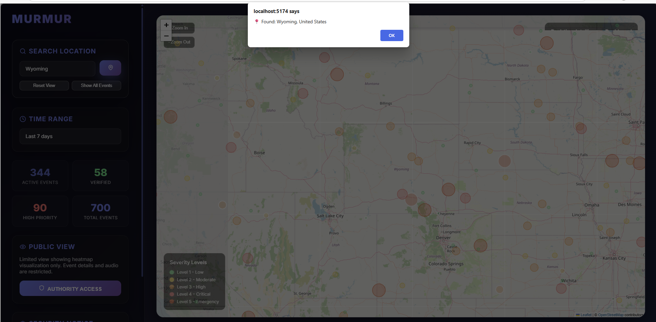Click the Authority Access button
The width and height of the screenshot is (656, 322).
tap(70, 288)
